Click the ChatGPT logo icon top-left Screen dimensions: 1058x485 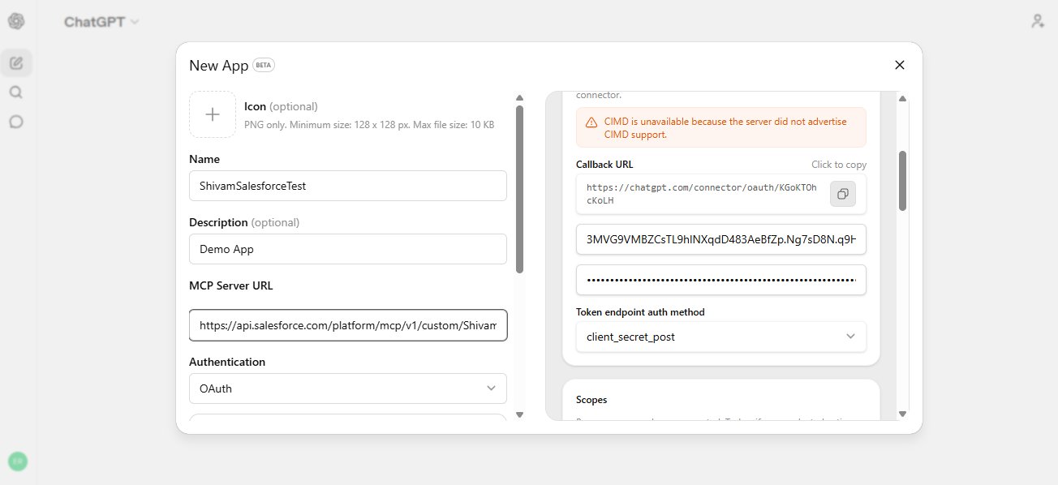[x=15, y=21]
